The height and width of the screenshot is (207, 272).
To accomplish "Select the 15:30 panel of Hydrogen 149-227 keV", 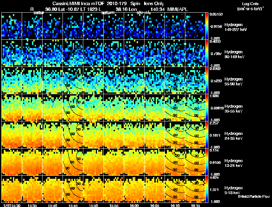I will click(x=12, y=26).
